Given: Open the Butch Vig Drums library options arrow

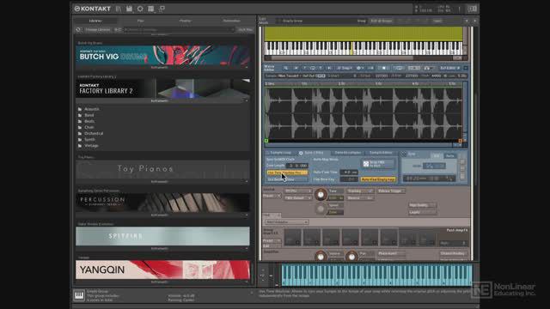Looking at the screenshot, I should click(247, 68).
